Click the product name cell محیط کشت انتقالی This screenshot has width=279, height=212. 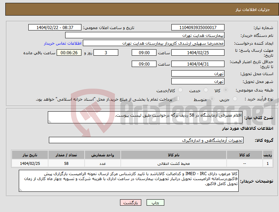[x=173, y=163]
